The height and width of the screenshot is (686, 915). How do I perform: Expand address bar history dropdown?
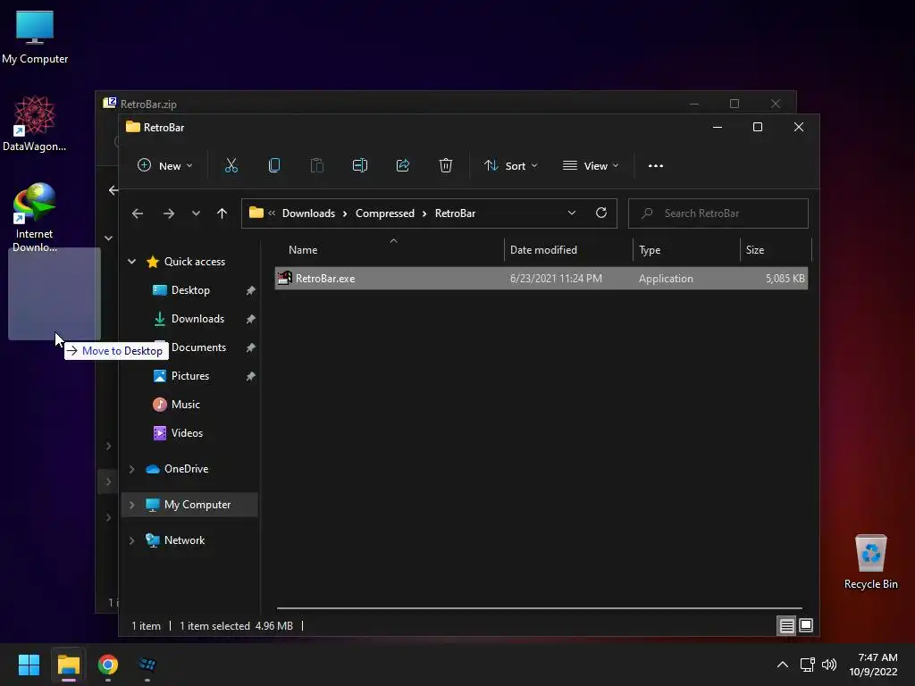pyautogui.click(x=571, y=213)
